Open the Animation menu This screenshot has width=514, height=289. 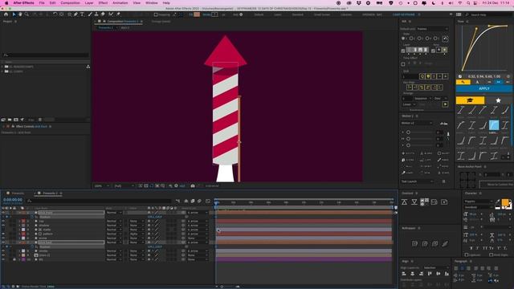pos(120,3)
